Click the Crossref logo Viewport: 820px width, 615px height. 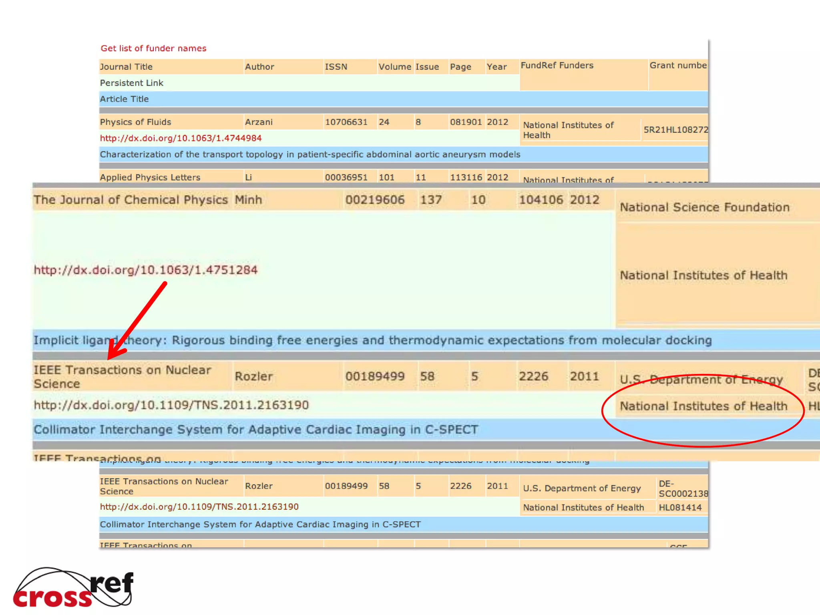[x=73, y=587]
